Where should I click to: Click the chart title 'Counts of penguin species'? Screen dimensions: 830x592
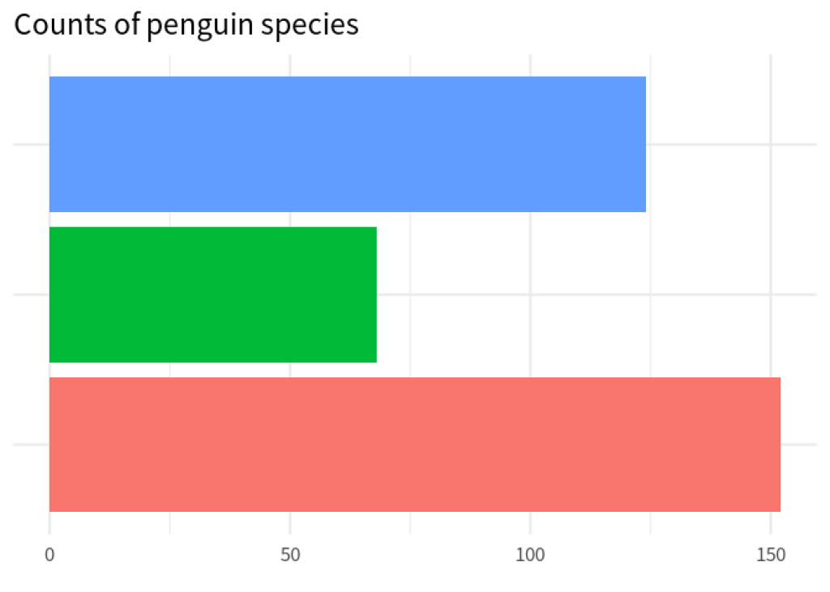[186, 25]
